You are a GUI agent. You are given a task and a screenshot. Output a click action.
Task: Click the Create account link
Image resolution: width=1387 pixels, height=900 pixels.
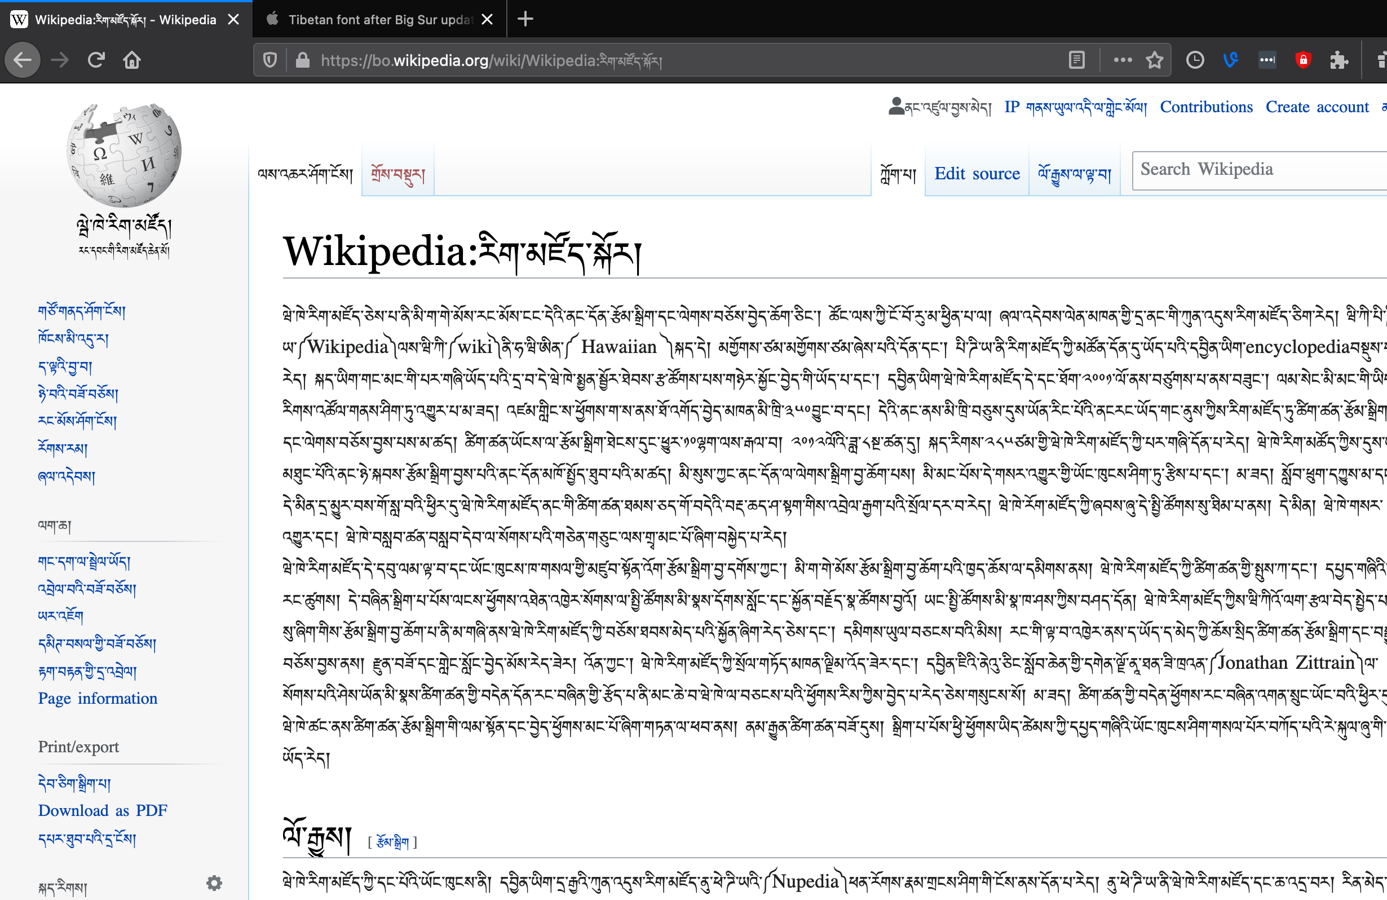tap(1317, 107)
